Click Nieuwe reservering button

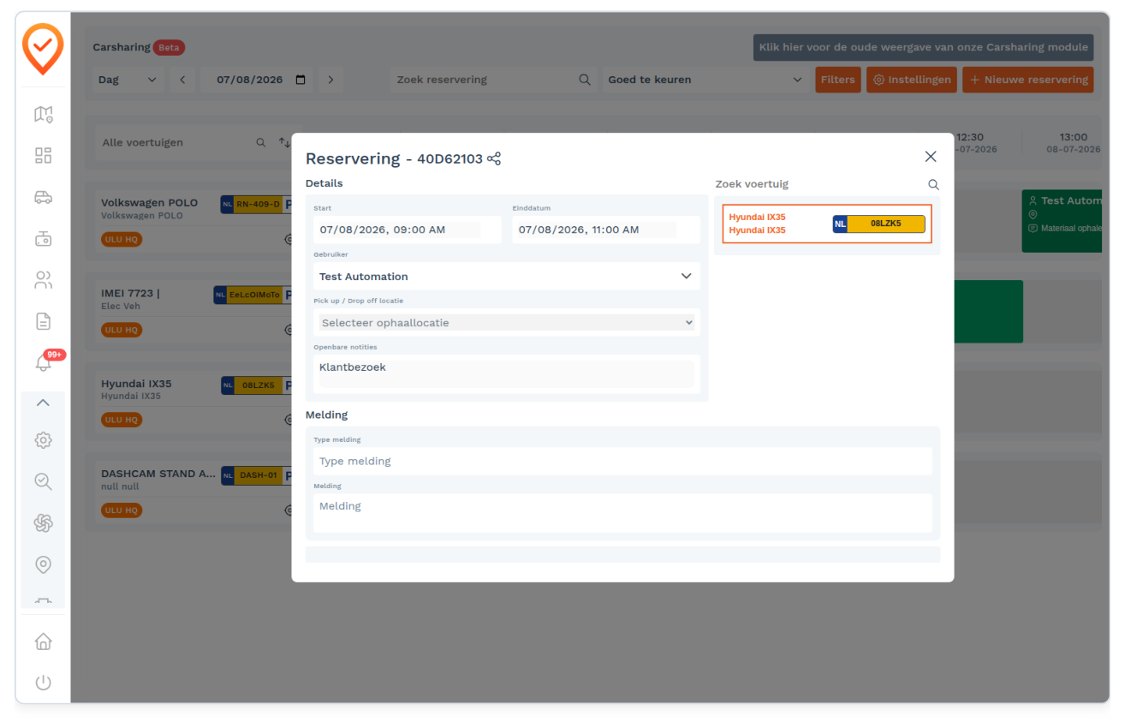click(1027, 80)
